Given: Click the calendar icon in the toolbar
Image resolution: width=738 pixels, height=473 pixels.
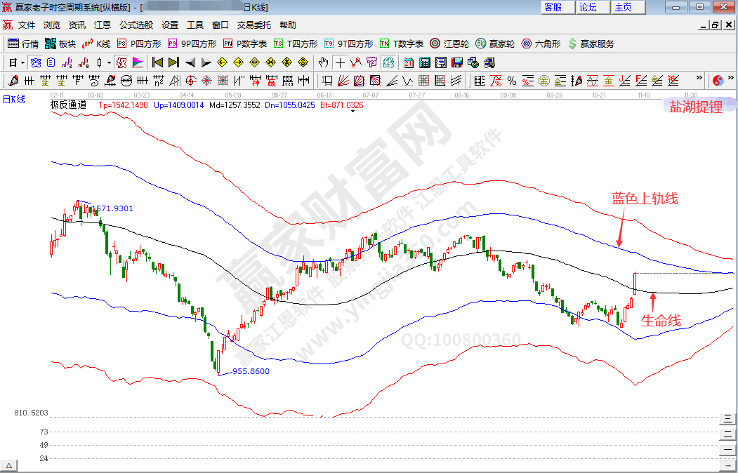Looking at the screenshot, I should [x=407, y=62].
